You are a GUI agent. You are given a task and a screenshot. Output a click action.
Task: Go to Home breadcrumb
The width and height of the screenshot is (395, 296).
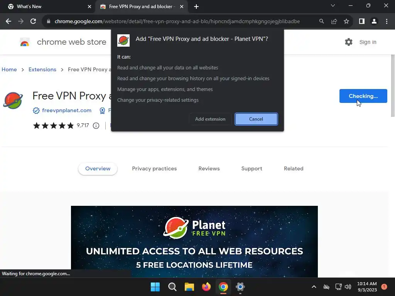(x=9, y=69)
